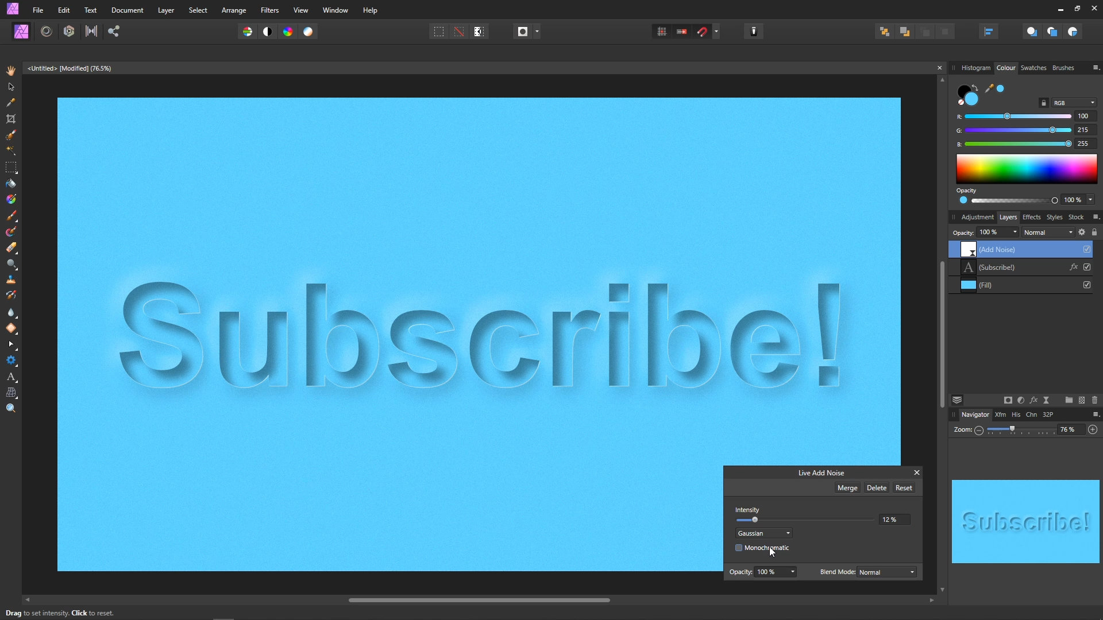This screenshot has width=1103, height=620.
Task: Select the Flood Fill tool
Action: (x=11, y=184)
